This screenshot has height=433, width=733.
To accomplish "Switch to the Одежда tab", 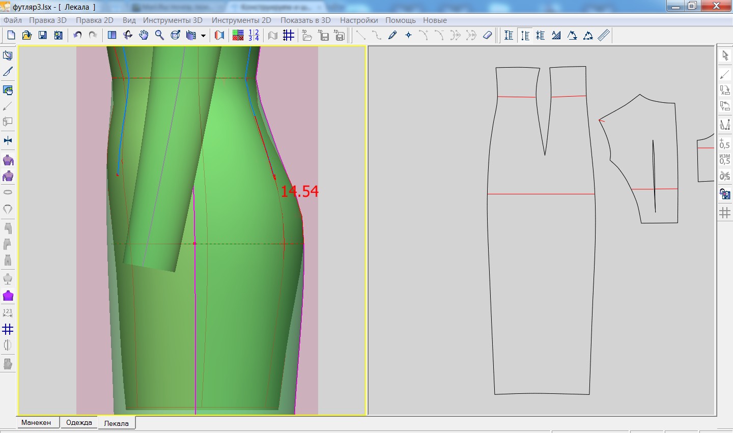I will (x=79, y=422).
